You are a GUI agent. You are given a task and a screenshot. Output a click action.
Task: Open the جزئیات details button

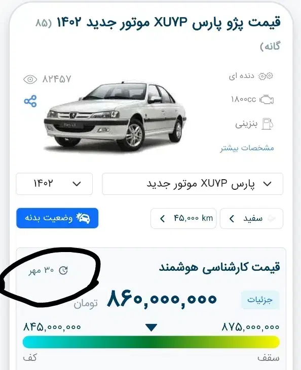tap(260, 300)
